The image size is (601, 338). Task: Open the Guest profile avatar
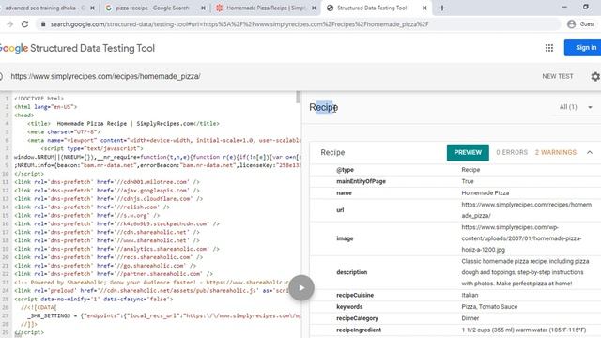point(572,24)
